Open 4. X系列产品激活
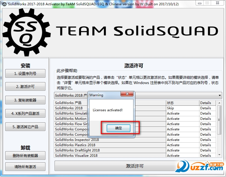This screenshot has height=177, width=226. 25,113
